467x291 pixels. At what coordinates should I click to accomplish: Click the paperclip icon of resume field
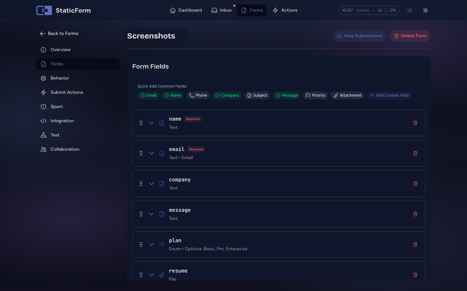(x=162, y=275)
